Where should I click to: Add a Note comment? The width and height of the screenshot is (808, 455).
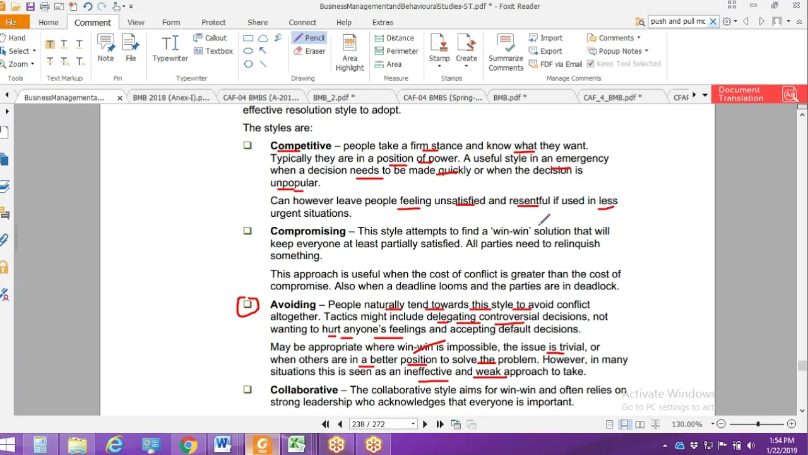point(105,48)
